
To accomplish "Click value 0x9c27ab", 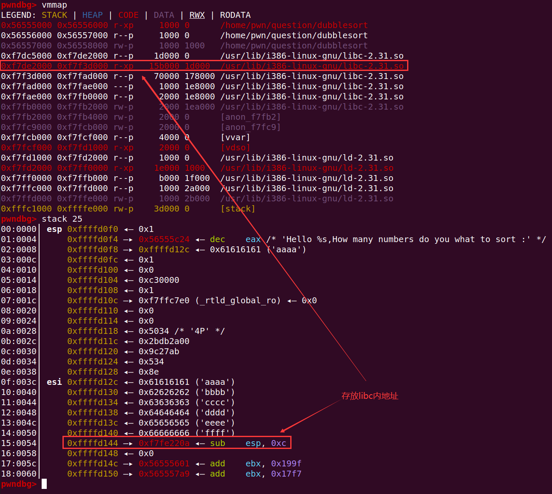I will coord(159,352).
